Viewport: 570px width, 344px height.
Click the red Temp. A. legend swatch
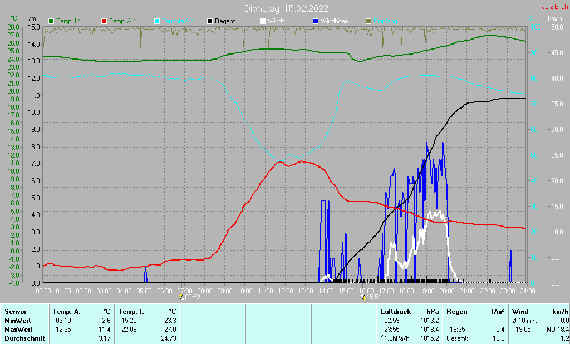[104, 21]
